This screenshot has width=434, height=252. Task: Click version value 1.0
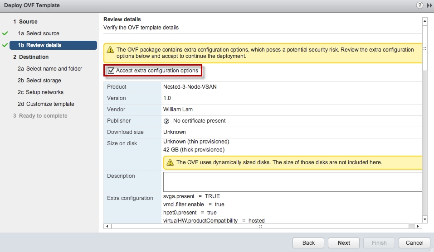pyautogui.click(x=167, y=98)
